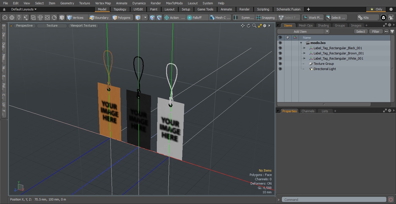Click the Command input field
The image size is (396, 204).
334,200
